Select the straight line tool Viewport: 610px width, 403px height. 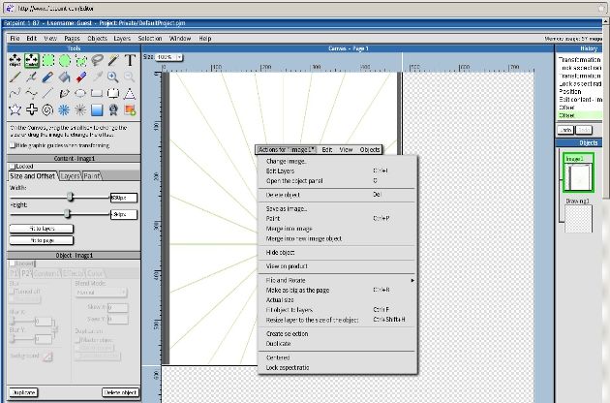click(47, 93)
